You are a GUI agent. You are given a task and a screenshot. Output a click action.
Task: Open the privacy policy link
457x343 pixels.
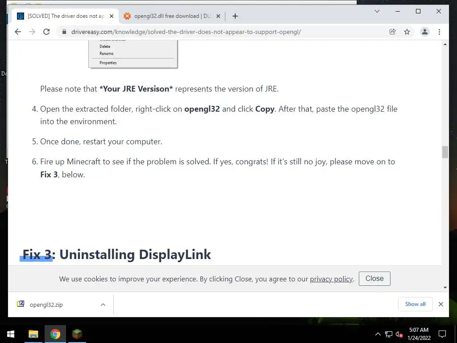coord(331,279)
